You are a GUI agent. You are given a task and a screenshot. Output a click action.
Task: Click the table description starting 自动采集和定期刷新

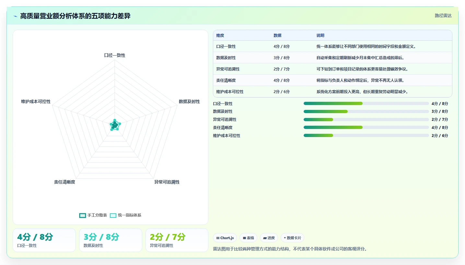360,58
